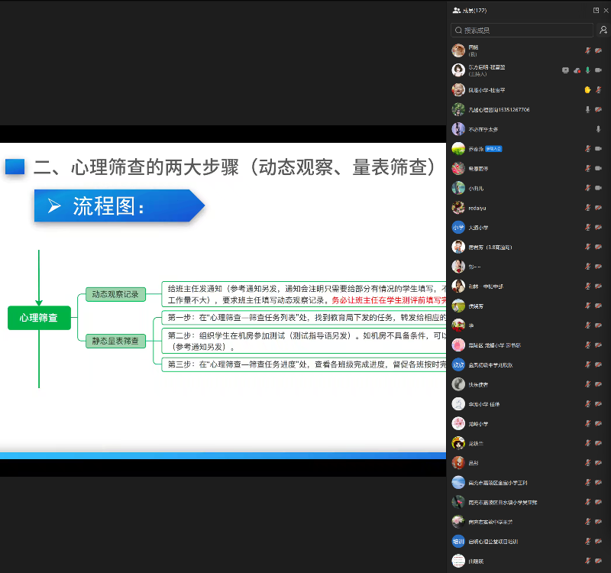Click the raised hand icon beside 凤凰小学-杜治平
This screenshot has height=573, width=611.
point(587,89)
